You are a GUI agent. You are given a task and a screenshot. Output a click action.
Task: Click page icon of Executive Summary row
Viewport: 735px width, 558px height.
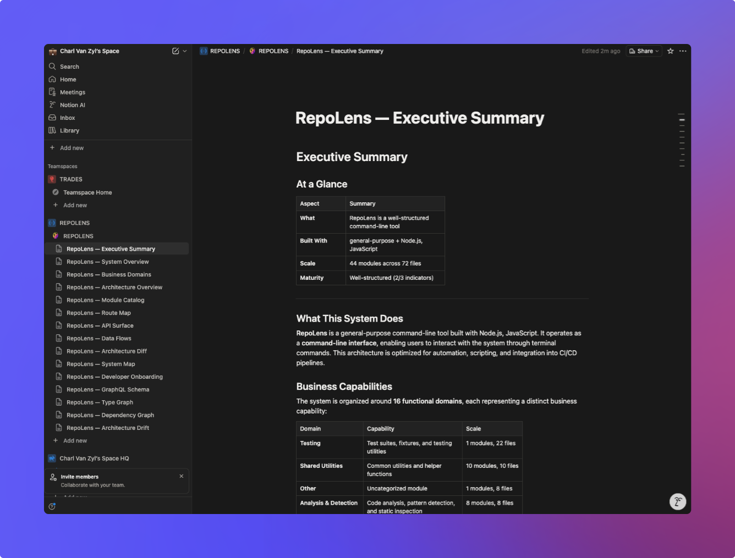[59, 249]
